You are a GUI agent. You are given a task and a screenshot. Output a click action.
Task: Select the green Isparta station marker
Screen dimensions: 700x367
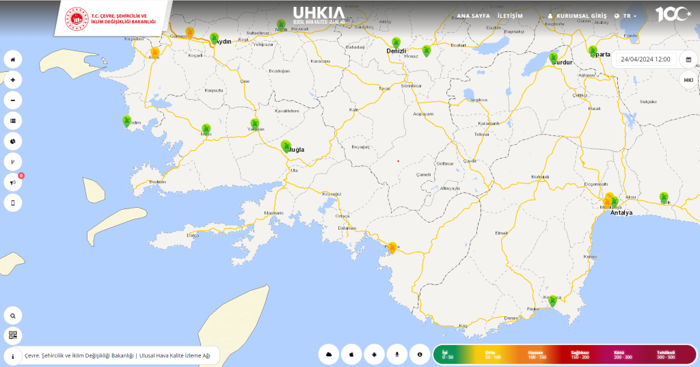[593, 51]
